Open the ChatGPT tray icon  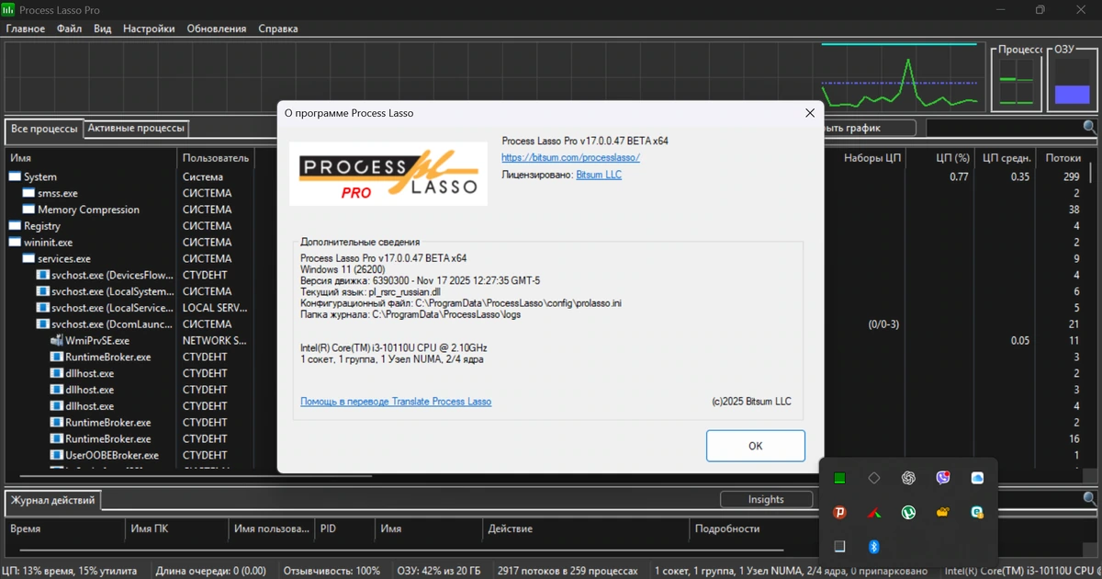908,478
